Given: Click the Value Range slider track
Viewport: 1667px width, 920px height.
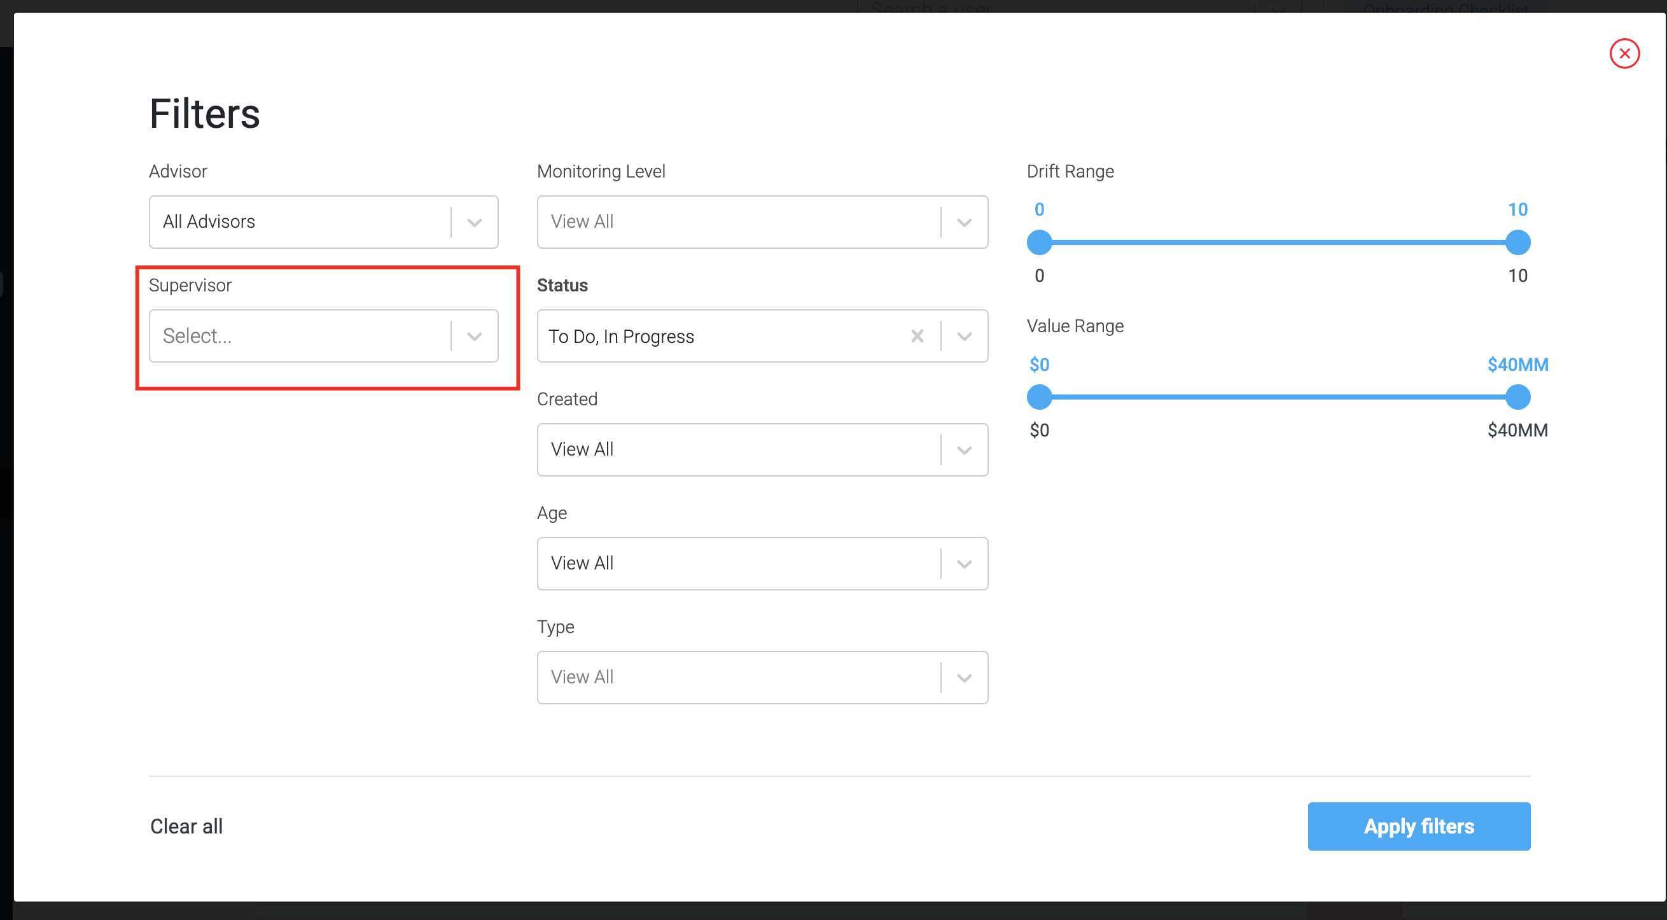Looking at the screenshot, I should pos(1279,397).
